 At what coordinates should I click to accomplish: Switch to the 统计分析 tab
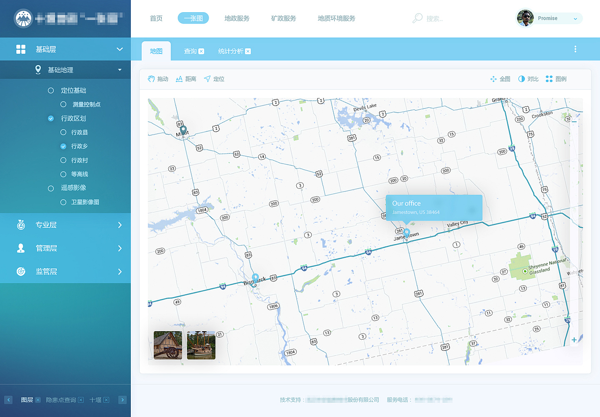pos(231,51)
